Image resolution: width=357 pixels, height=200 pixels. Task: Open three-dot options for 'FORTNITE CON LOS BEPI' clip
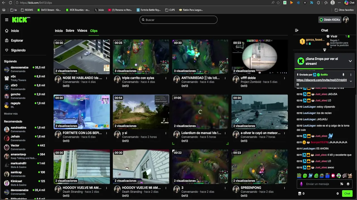point(107,133)
